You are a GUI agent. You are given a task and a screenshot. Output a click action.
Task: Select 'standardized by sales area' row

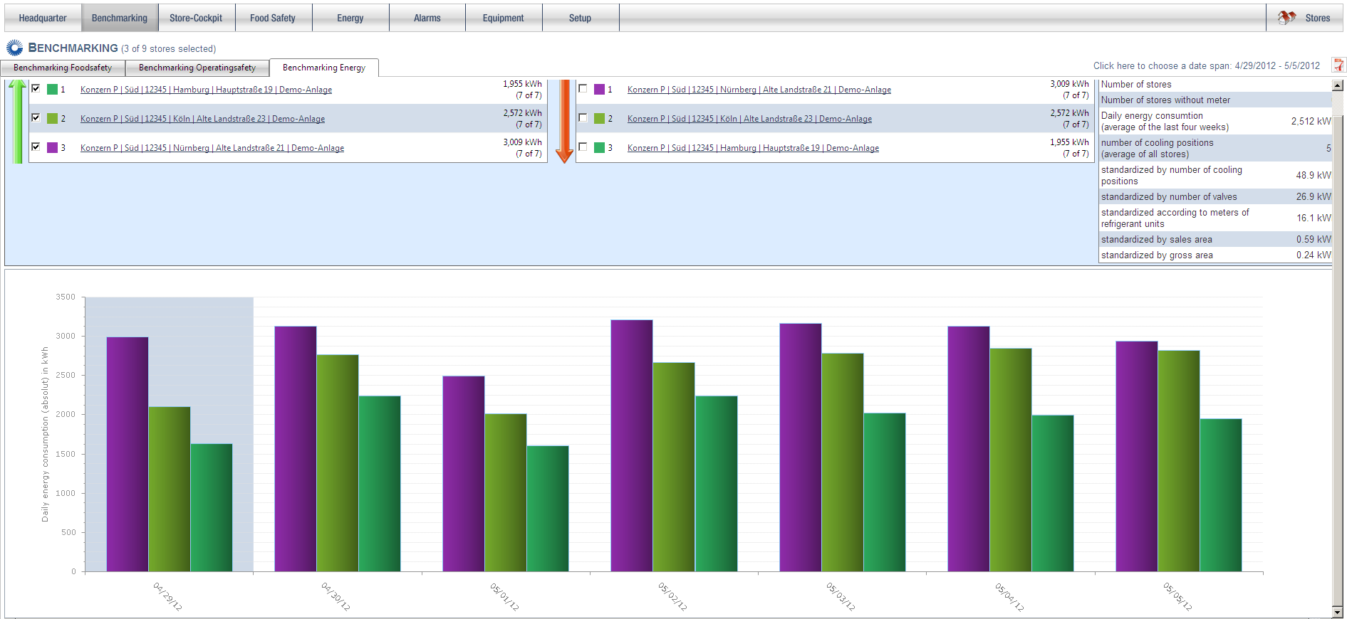pos(1215,239)
